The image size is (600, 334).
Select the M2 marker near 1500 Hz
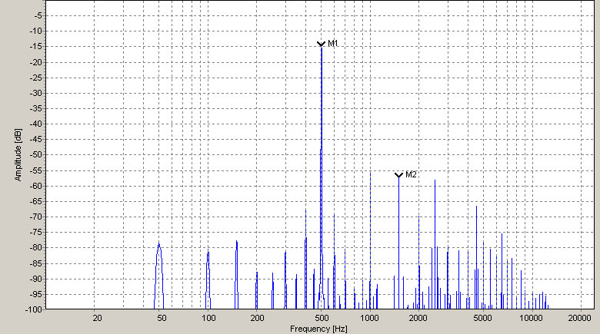pos(398,175)
